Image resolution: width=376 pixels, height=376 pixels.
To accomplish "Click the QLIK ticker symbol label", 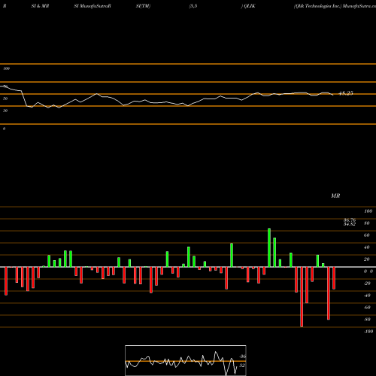I will click(x=250, y=6).
